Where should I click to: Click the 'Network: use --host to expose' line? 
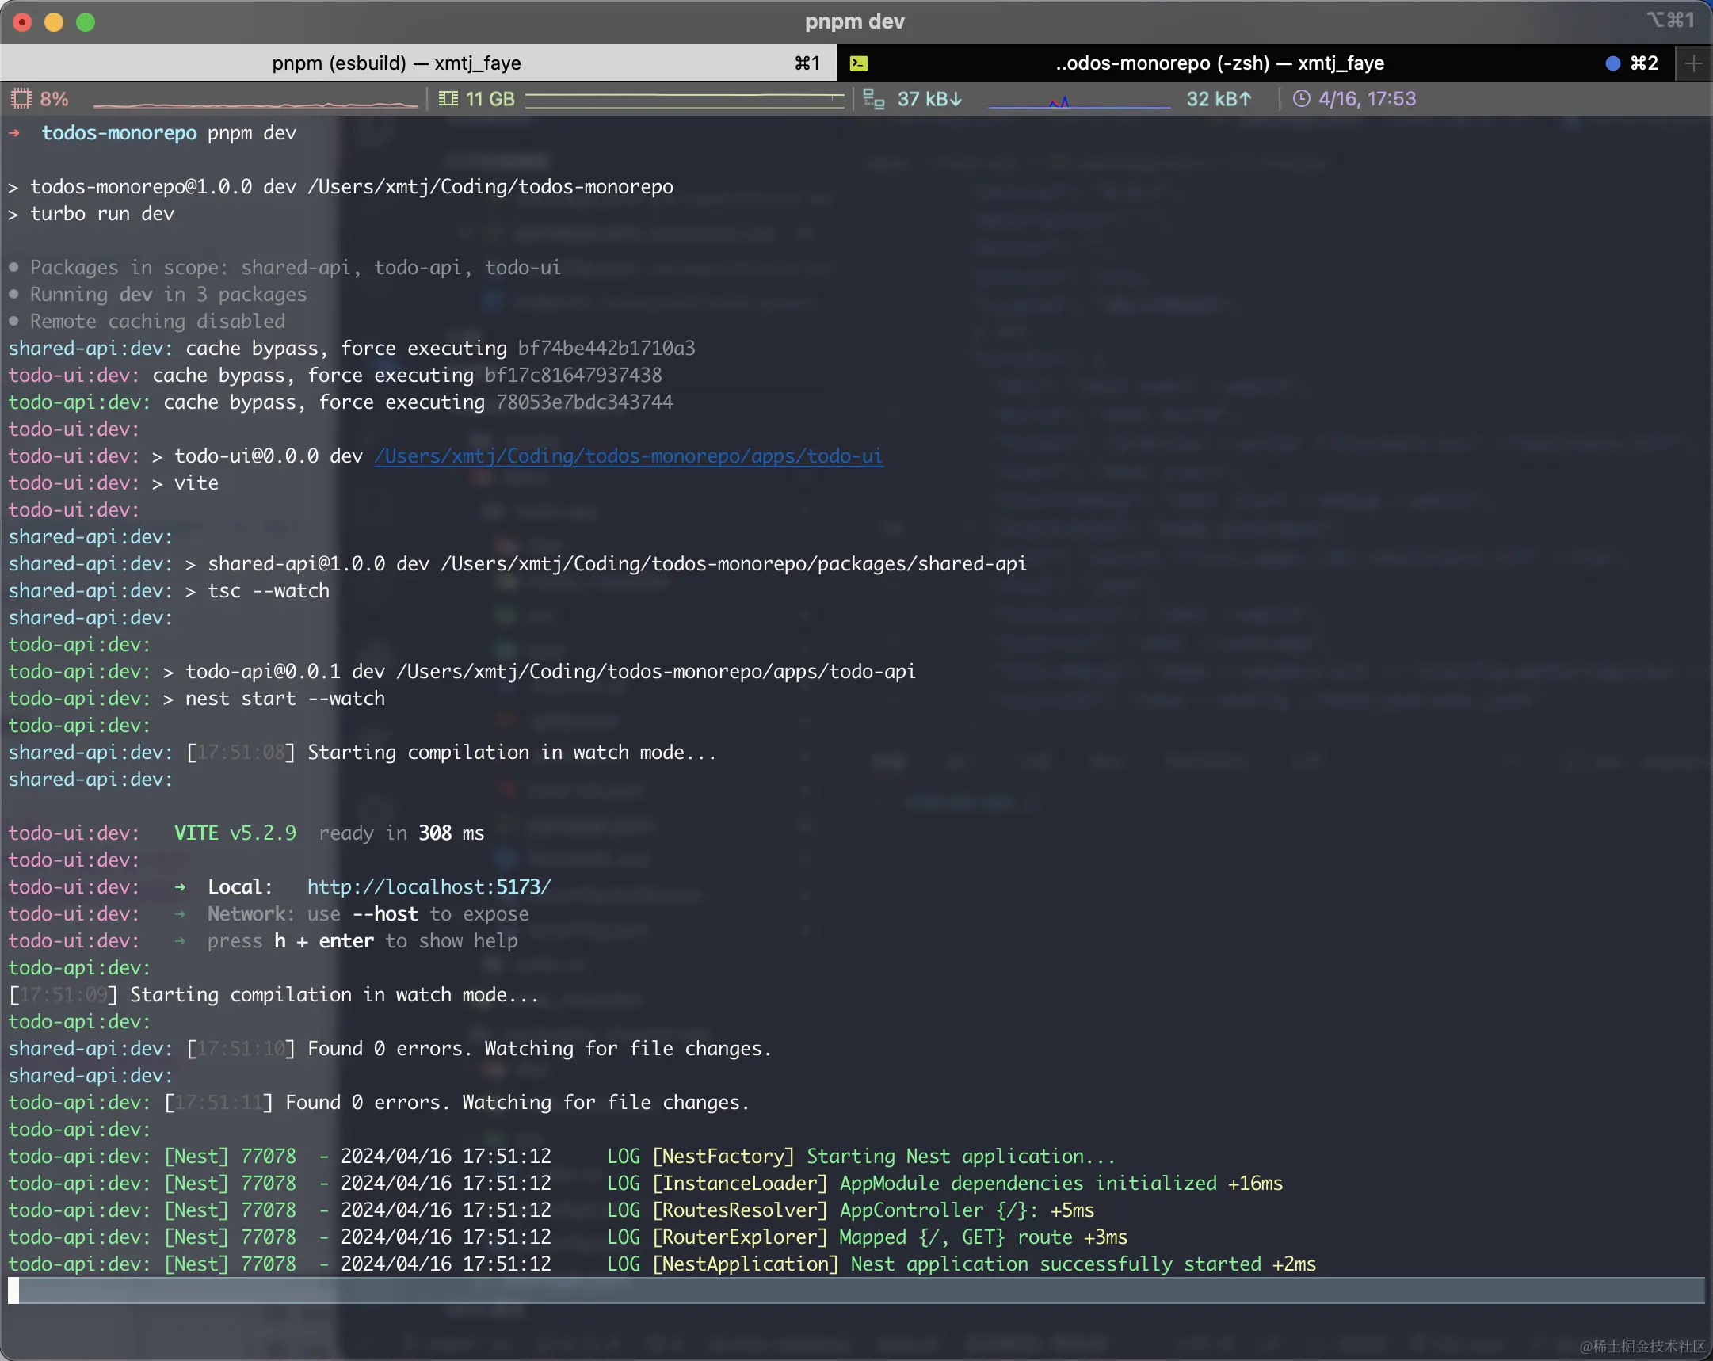coord(368,913)
